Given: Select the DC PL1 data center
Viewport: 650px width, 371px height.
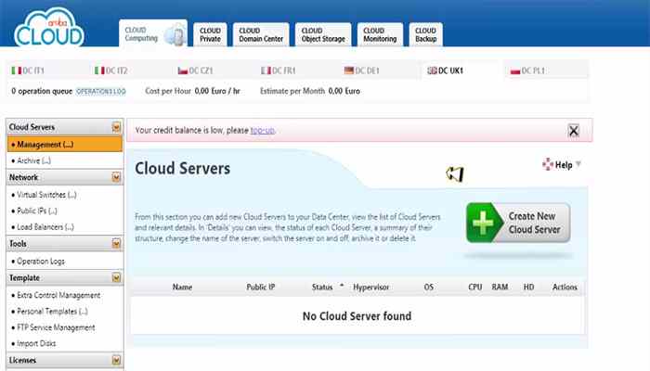Looking at the screenshot, I should pyautogui.click(x=527, y=70).
